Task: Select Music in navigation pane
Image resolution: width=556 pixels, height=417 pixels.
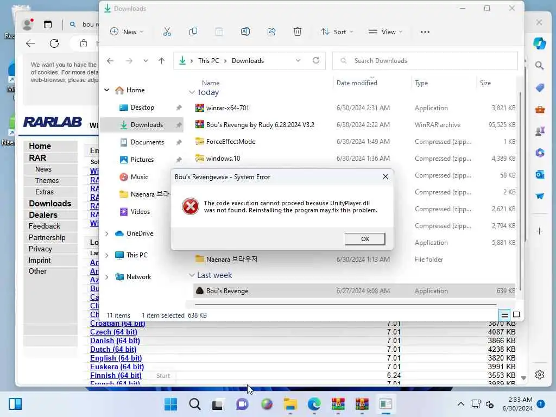Action: [139, 176]
